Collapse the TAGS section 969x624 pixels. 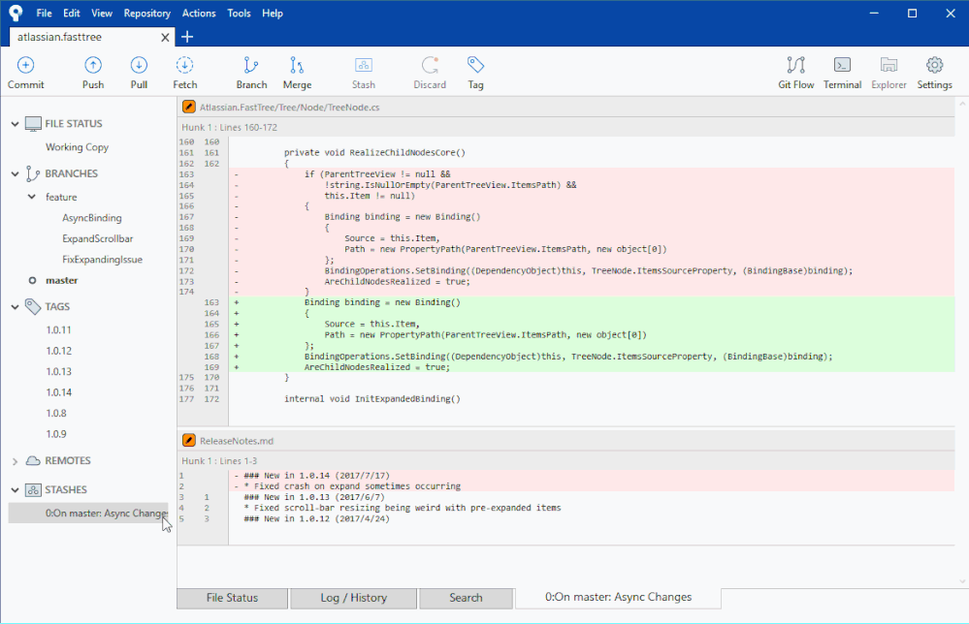15,307
